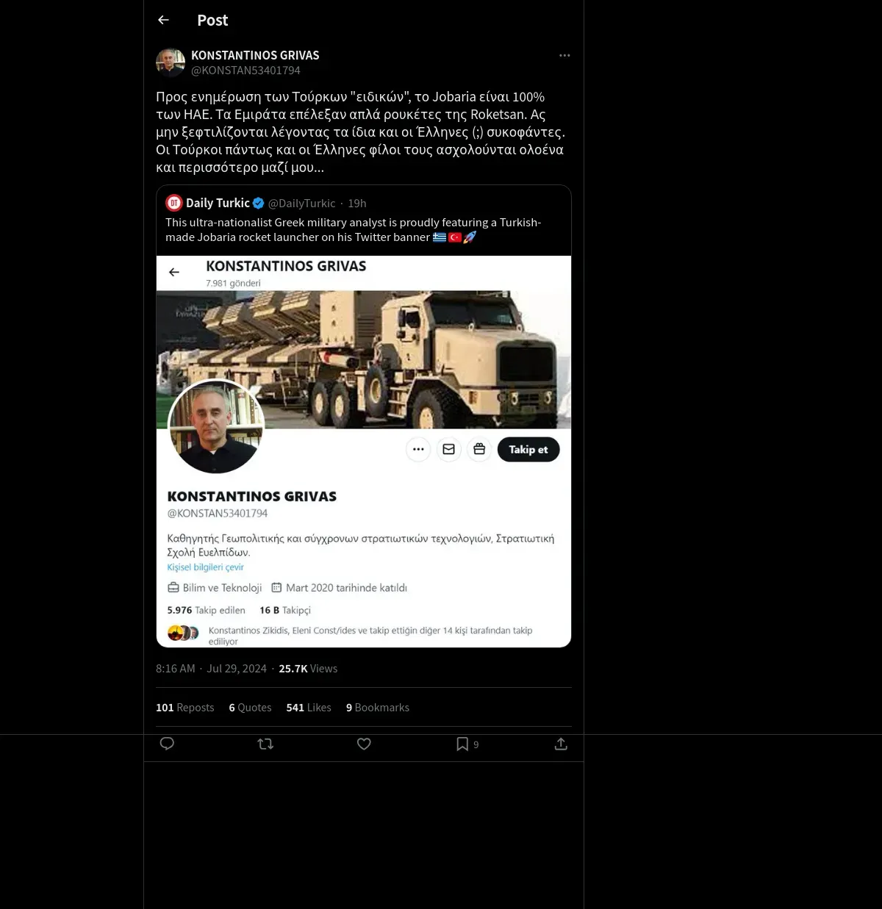The image size is (882, 909).
Task: View the 101 Reposts list
Action: [184, 707]
